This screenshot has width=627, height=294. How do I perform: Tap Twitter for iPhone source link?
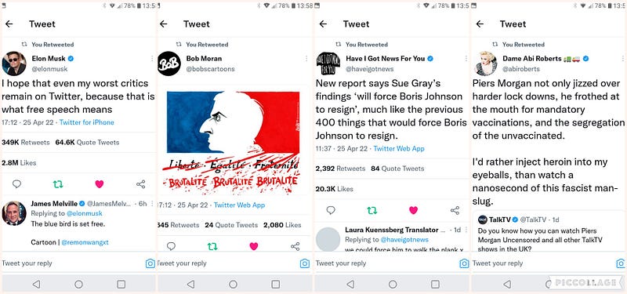87,122
